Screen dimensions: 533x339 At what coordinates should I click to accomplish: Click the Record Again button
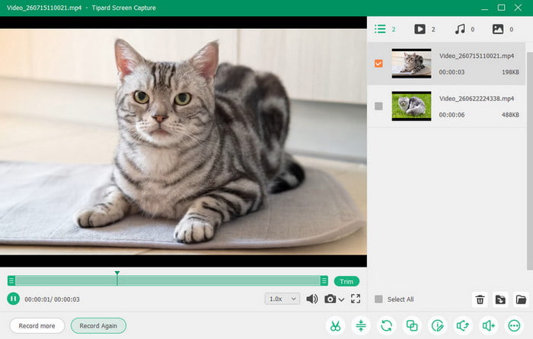pyautogui.click(x=98, y=326)
